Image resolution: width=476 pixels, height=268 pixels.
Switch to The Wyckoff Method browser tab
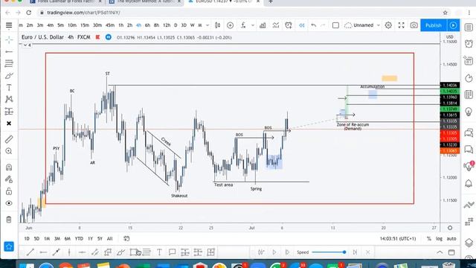[144, 1]
